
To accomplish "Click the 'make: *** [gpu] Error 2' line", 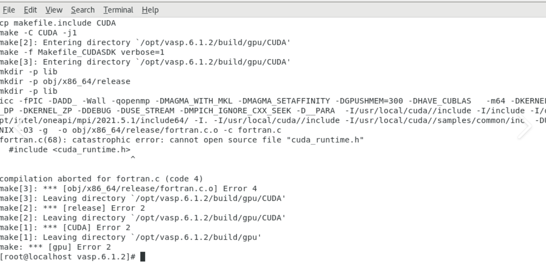I will 56,247.
